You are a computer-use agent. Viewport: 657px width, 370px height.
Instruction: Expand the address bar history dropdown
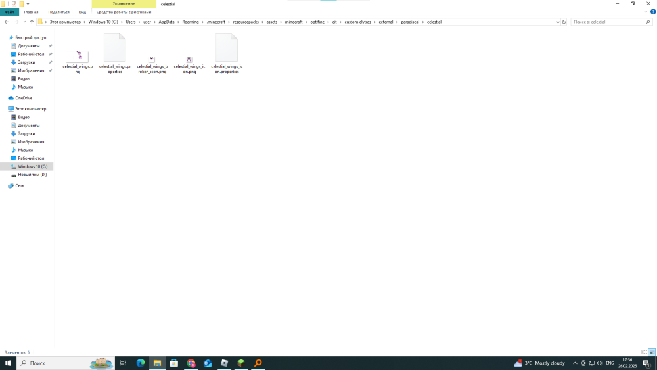point(558,22)
